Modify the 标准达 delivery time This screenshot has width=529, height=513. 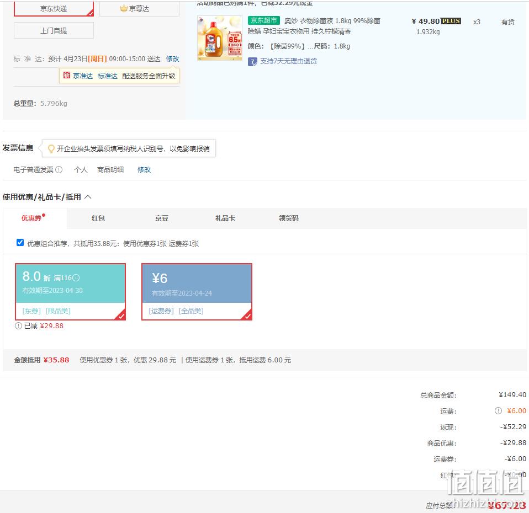tap(172, 58)
